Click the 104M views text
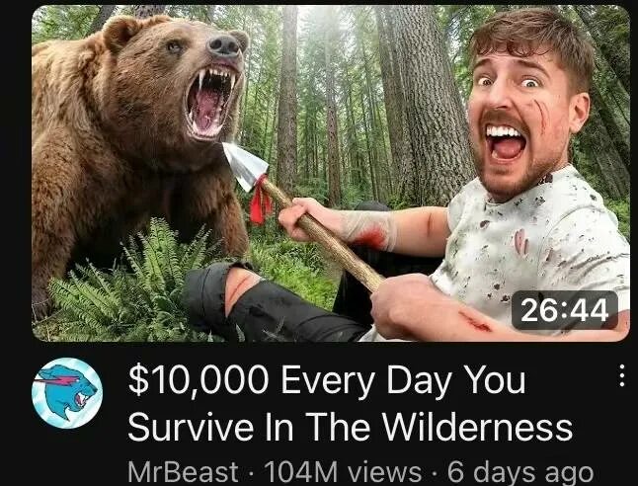Image resolution: width=638 pixels, height=486 pixels. (x=343, y=472)
